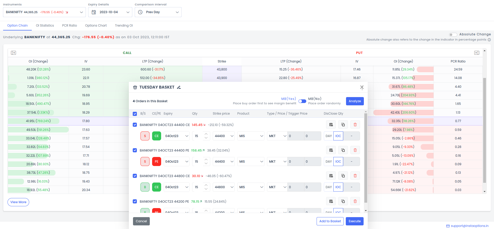Viewport: 494px width, 229px height.
Task: Click the info icon next to absolute change note
Action: (489, 40)
